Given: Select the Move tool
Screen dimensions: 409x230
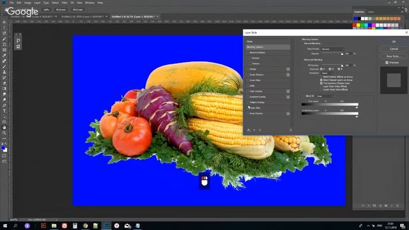Looking at the screenshot, I should [x=4, y=22].
